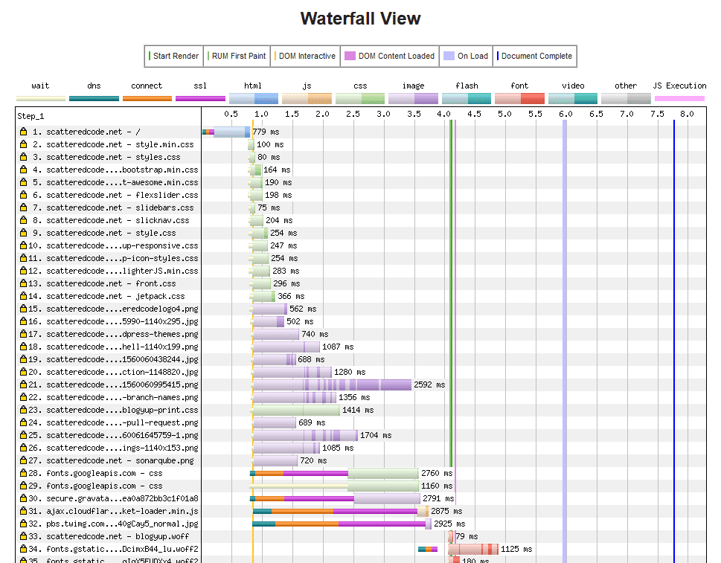Select the padlock for the pbs.twimg.com image
The width and height of the screenshot is (721, 563).
click(x=22, y=524)
